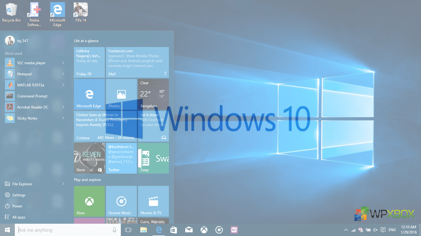
Task: Open the Mail tile with Freelancer.com message
Action: click(137, 62)
